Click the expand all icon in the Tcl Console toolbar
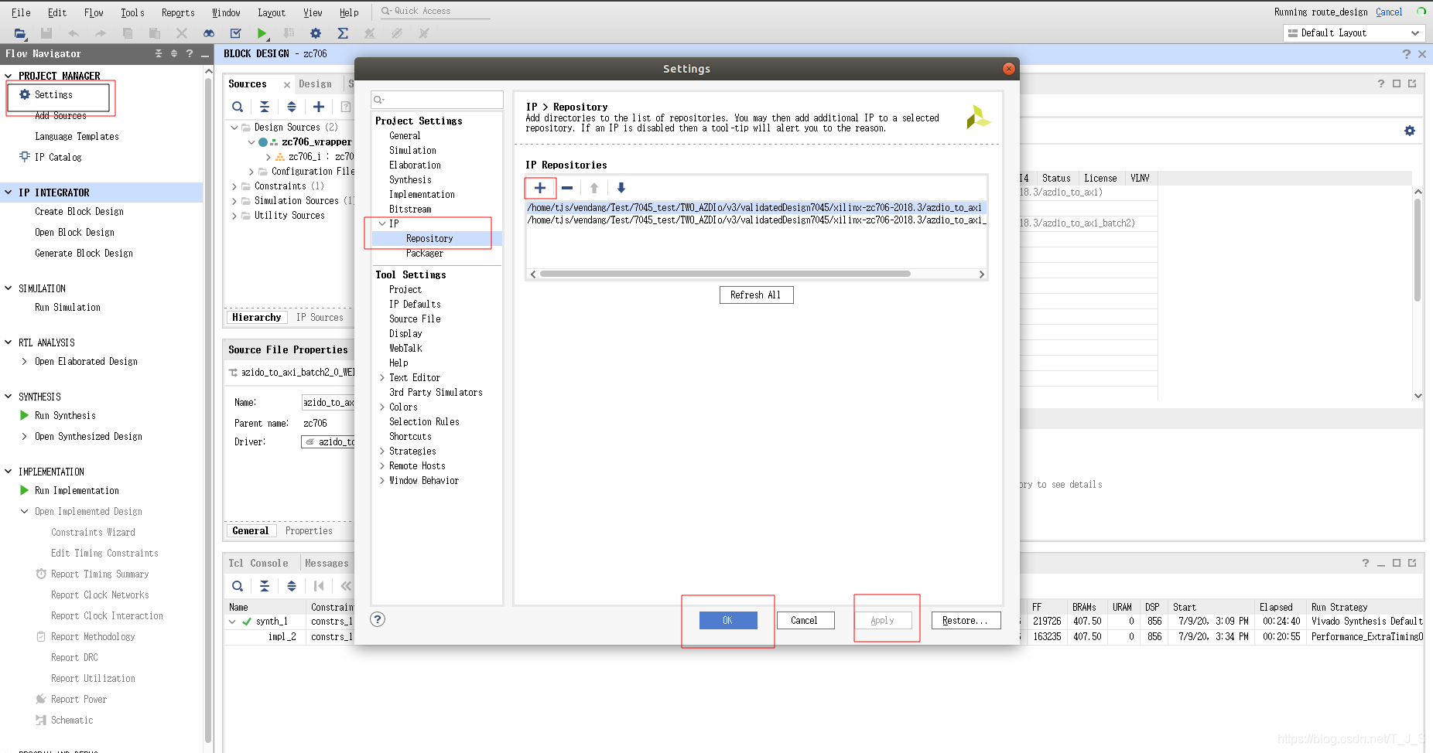Viewport: 1433px width, 753px height. point(292,586)
